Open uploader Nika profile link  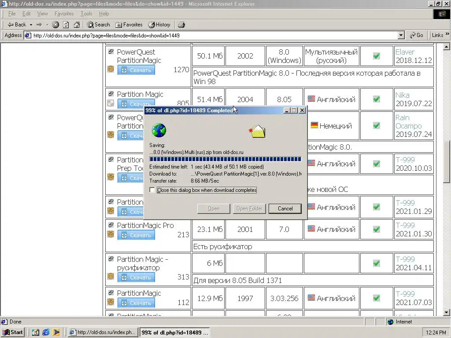402,95
